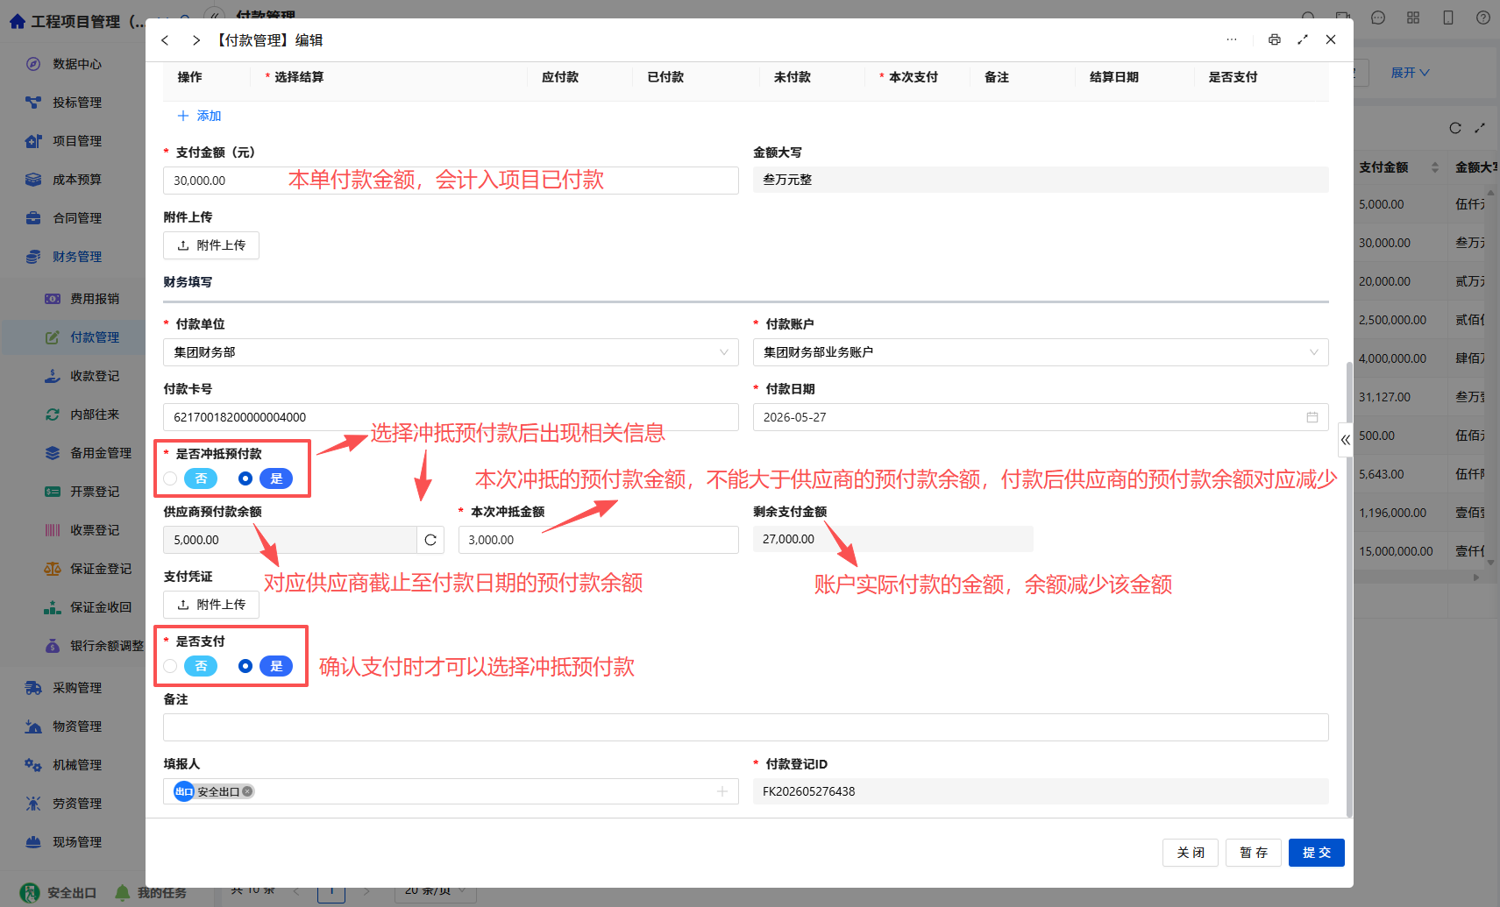Screen dimensions: 1500x907
Task: Click the fullscreen expand icon in dialog header
Action: (1303, 39)
